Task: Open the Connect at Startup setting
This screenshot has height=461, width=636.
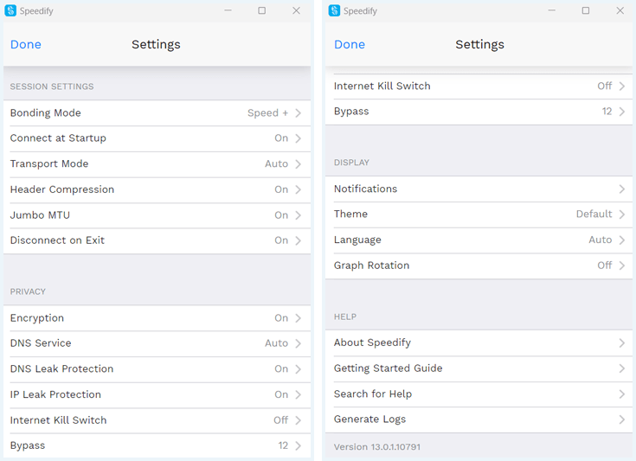Action: click(x=157, y=138)
